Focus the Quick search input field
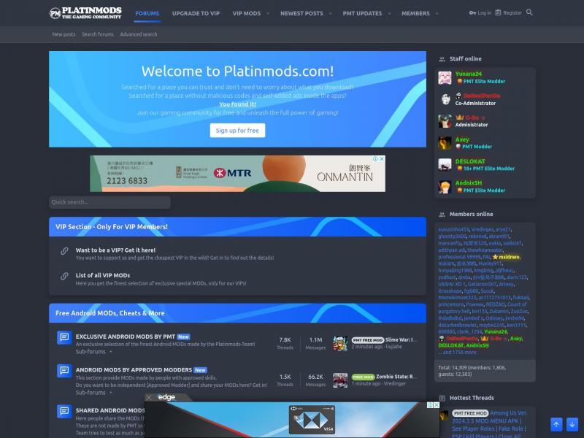This screenshot has height=438, width=584. 110,202
